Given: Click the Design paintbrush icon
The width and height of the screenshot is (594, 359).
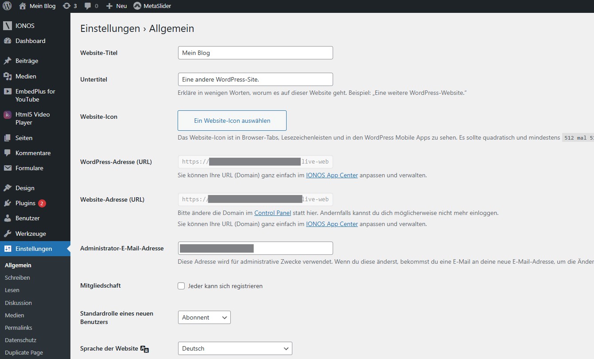Looking at the screenshot, I should (8, 188).
